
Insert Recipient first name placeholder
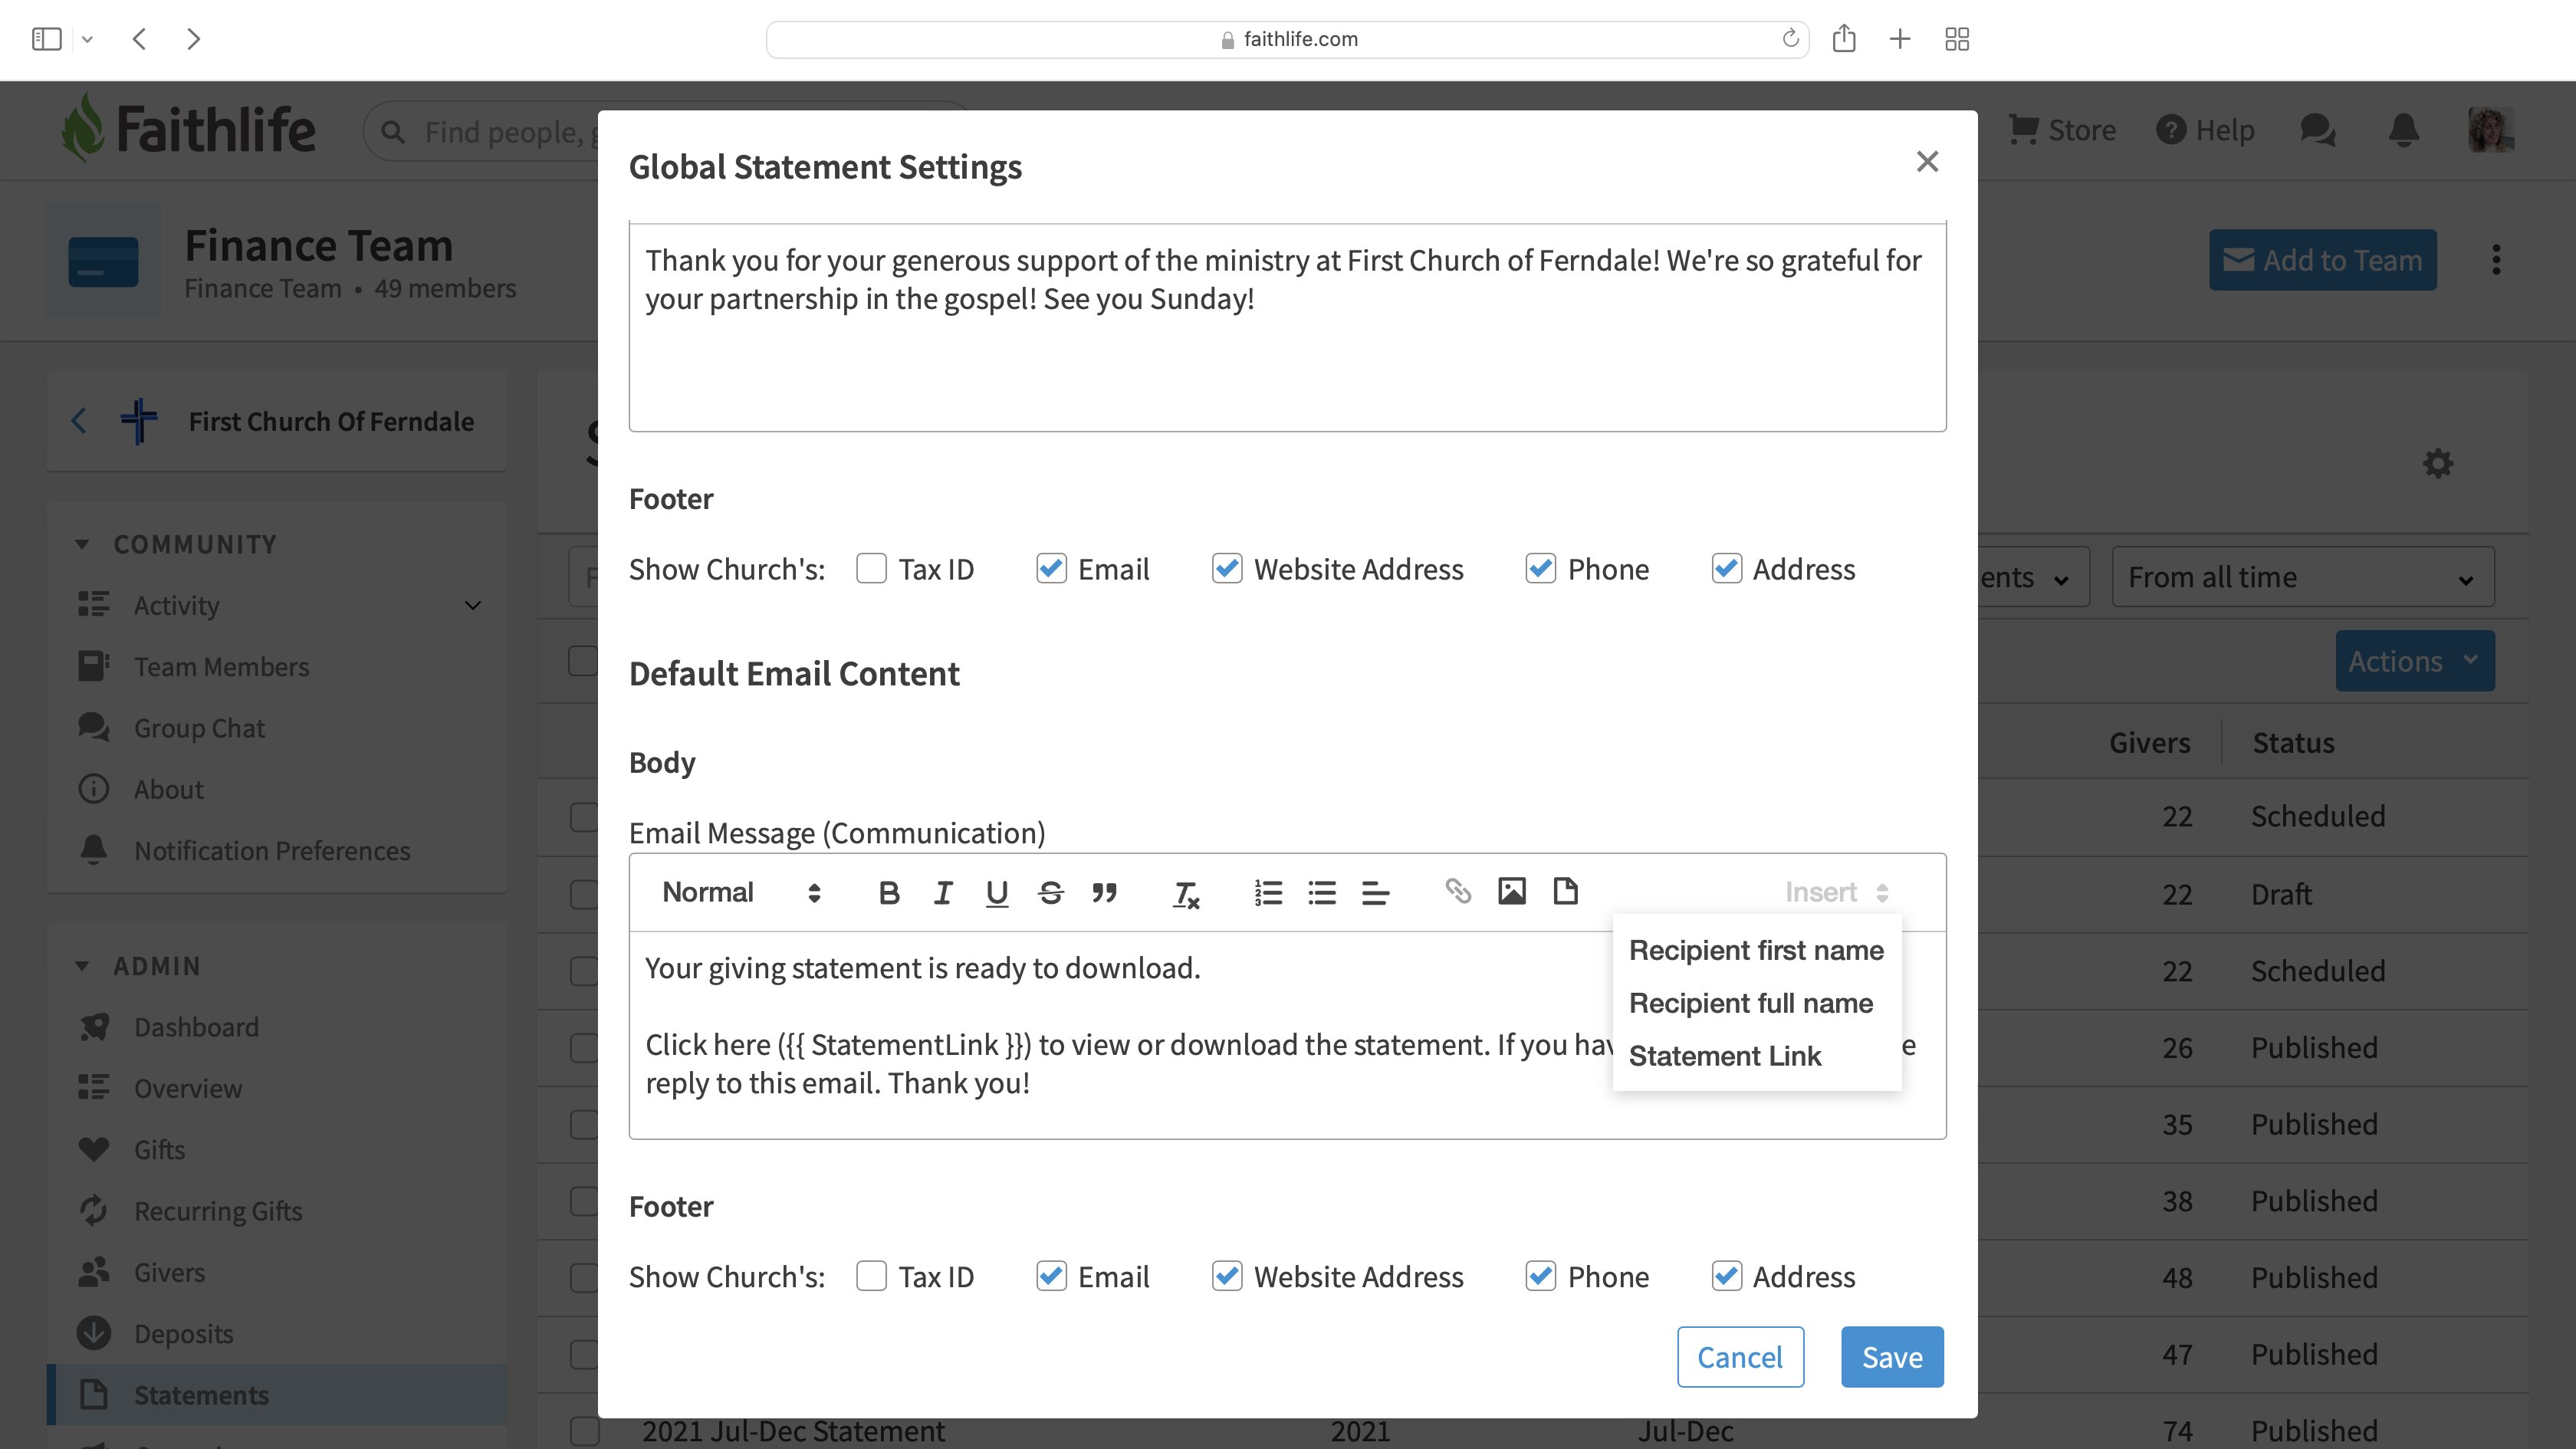pos(1756,950)
